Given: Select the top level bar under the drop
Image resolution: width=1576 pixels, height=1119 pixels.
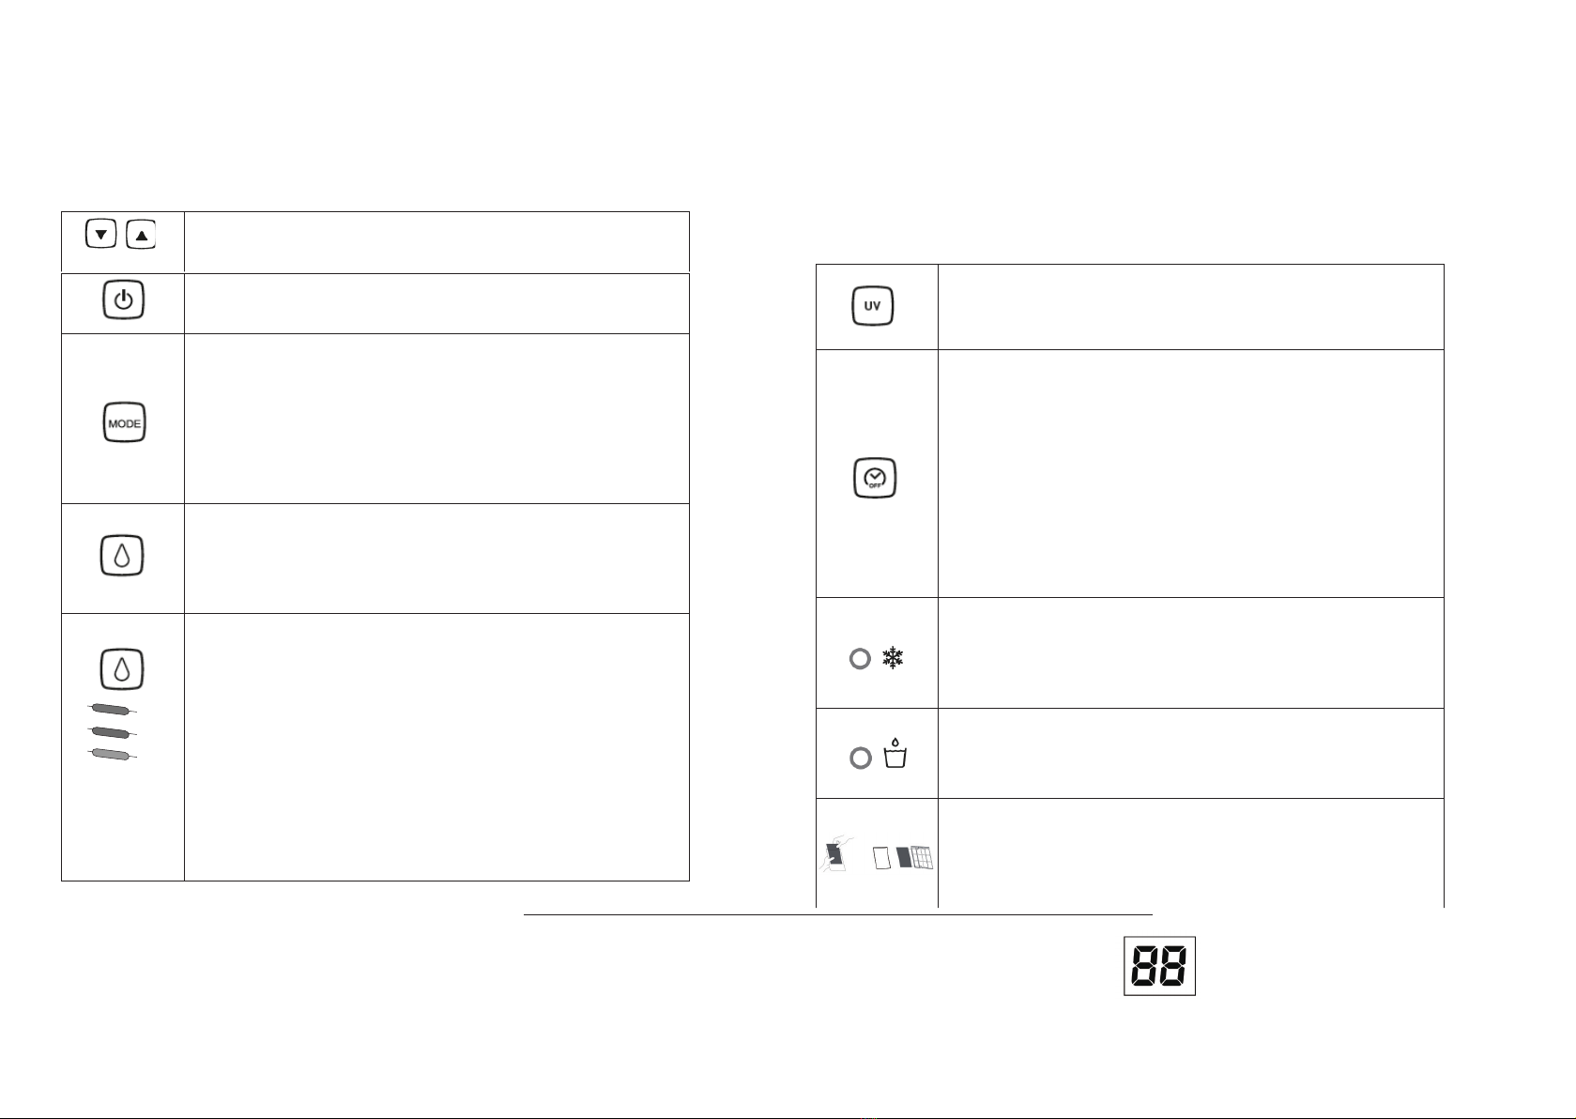Looking at the screenshot, I should pyautogui.click(x=113, y=709).
